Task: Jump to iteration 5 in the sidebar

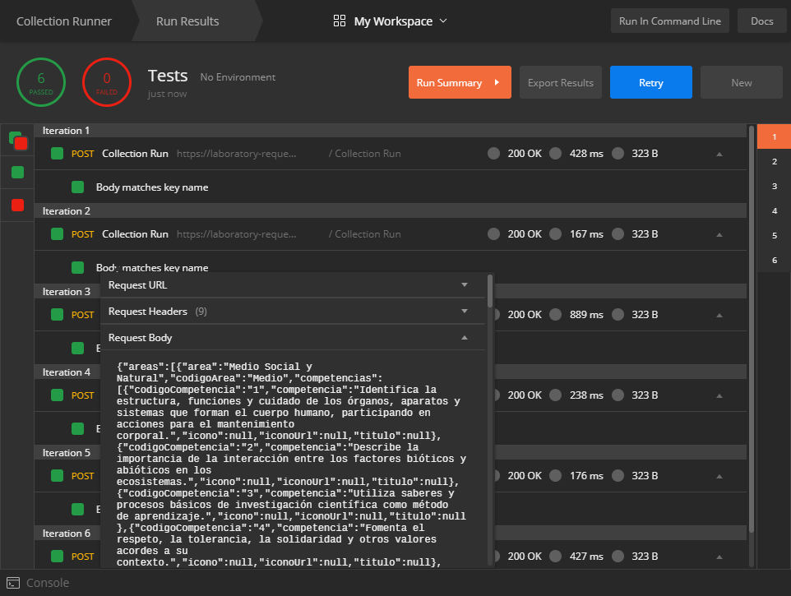Action: 774,235
